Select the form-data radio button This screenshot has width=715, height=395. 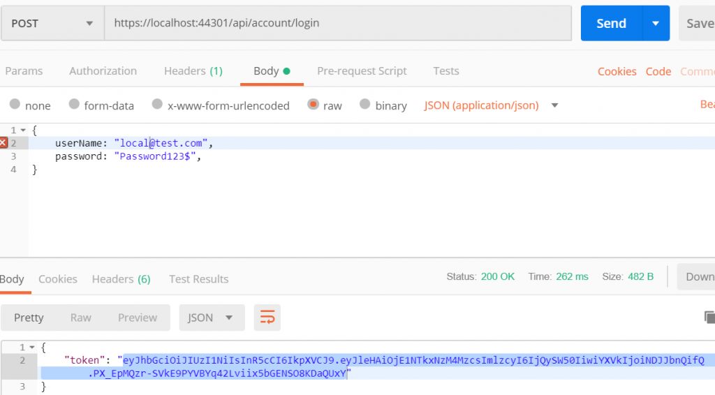click(74, 105)
